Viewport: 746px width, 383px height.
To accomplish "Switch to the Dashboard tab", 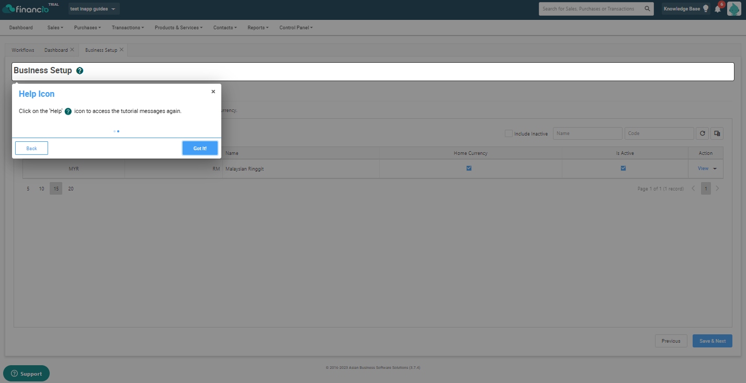I will coord(56,50).
